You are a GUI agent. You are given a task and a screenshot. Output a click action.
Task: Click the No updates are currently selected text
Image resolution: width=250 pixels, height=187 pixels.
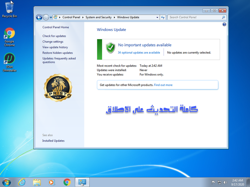click(189, 53)
